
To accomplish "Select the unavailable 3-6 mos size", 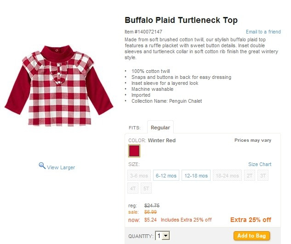I will 139,175.
